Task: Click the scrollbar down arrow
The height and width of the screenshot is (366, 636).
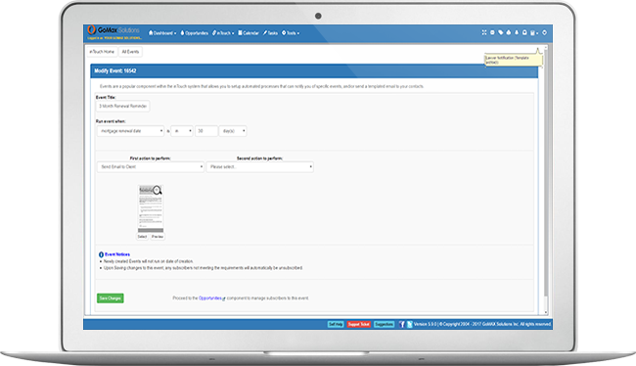Action: pos(546,312)
